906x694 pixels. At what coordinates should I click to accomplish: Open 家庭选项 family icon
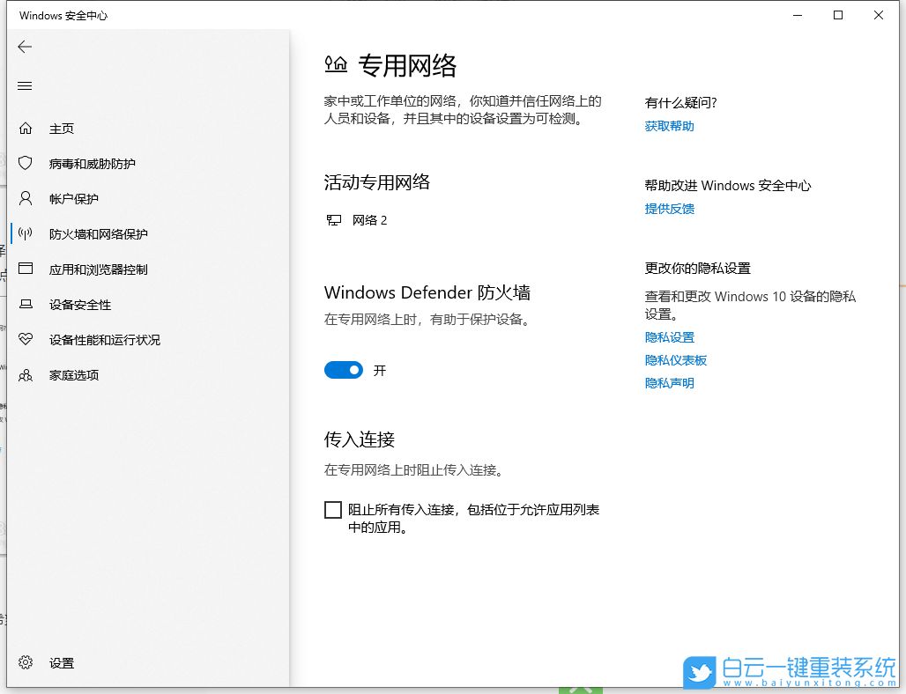point(26,374)
